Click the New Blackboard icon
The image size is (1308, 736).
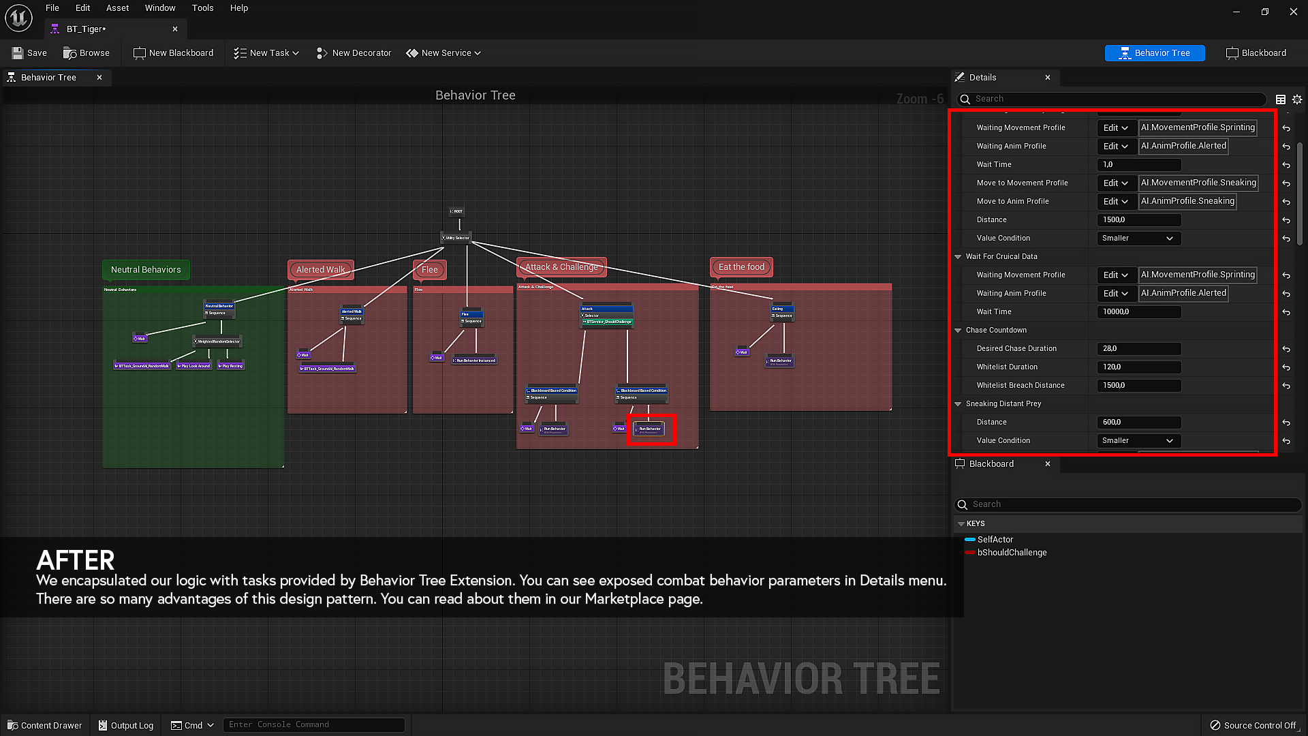pos(139,53)
